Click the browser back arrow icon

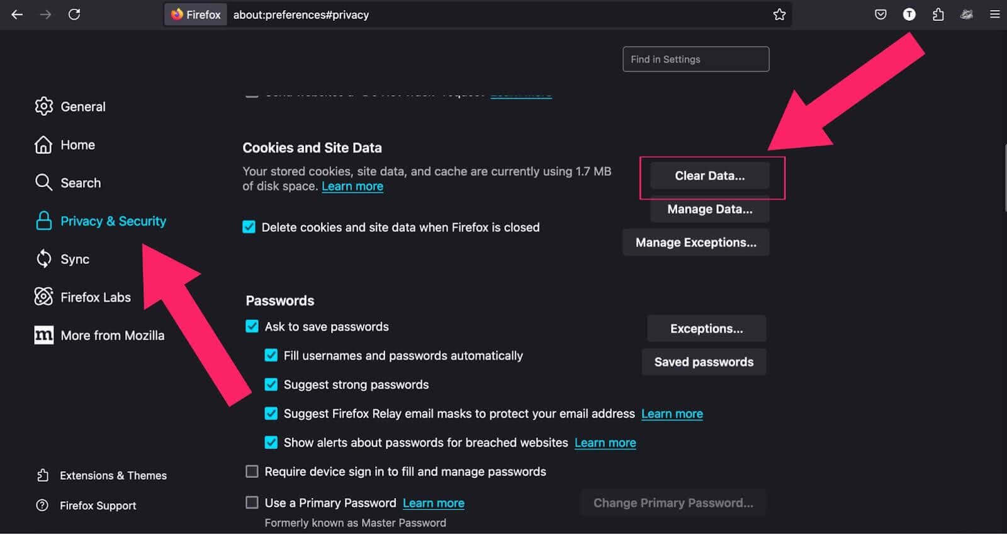[x=17, y=14]
